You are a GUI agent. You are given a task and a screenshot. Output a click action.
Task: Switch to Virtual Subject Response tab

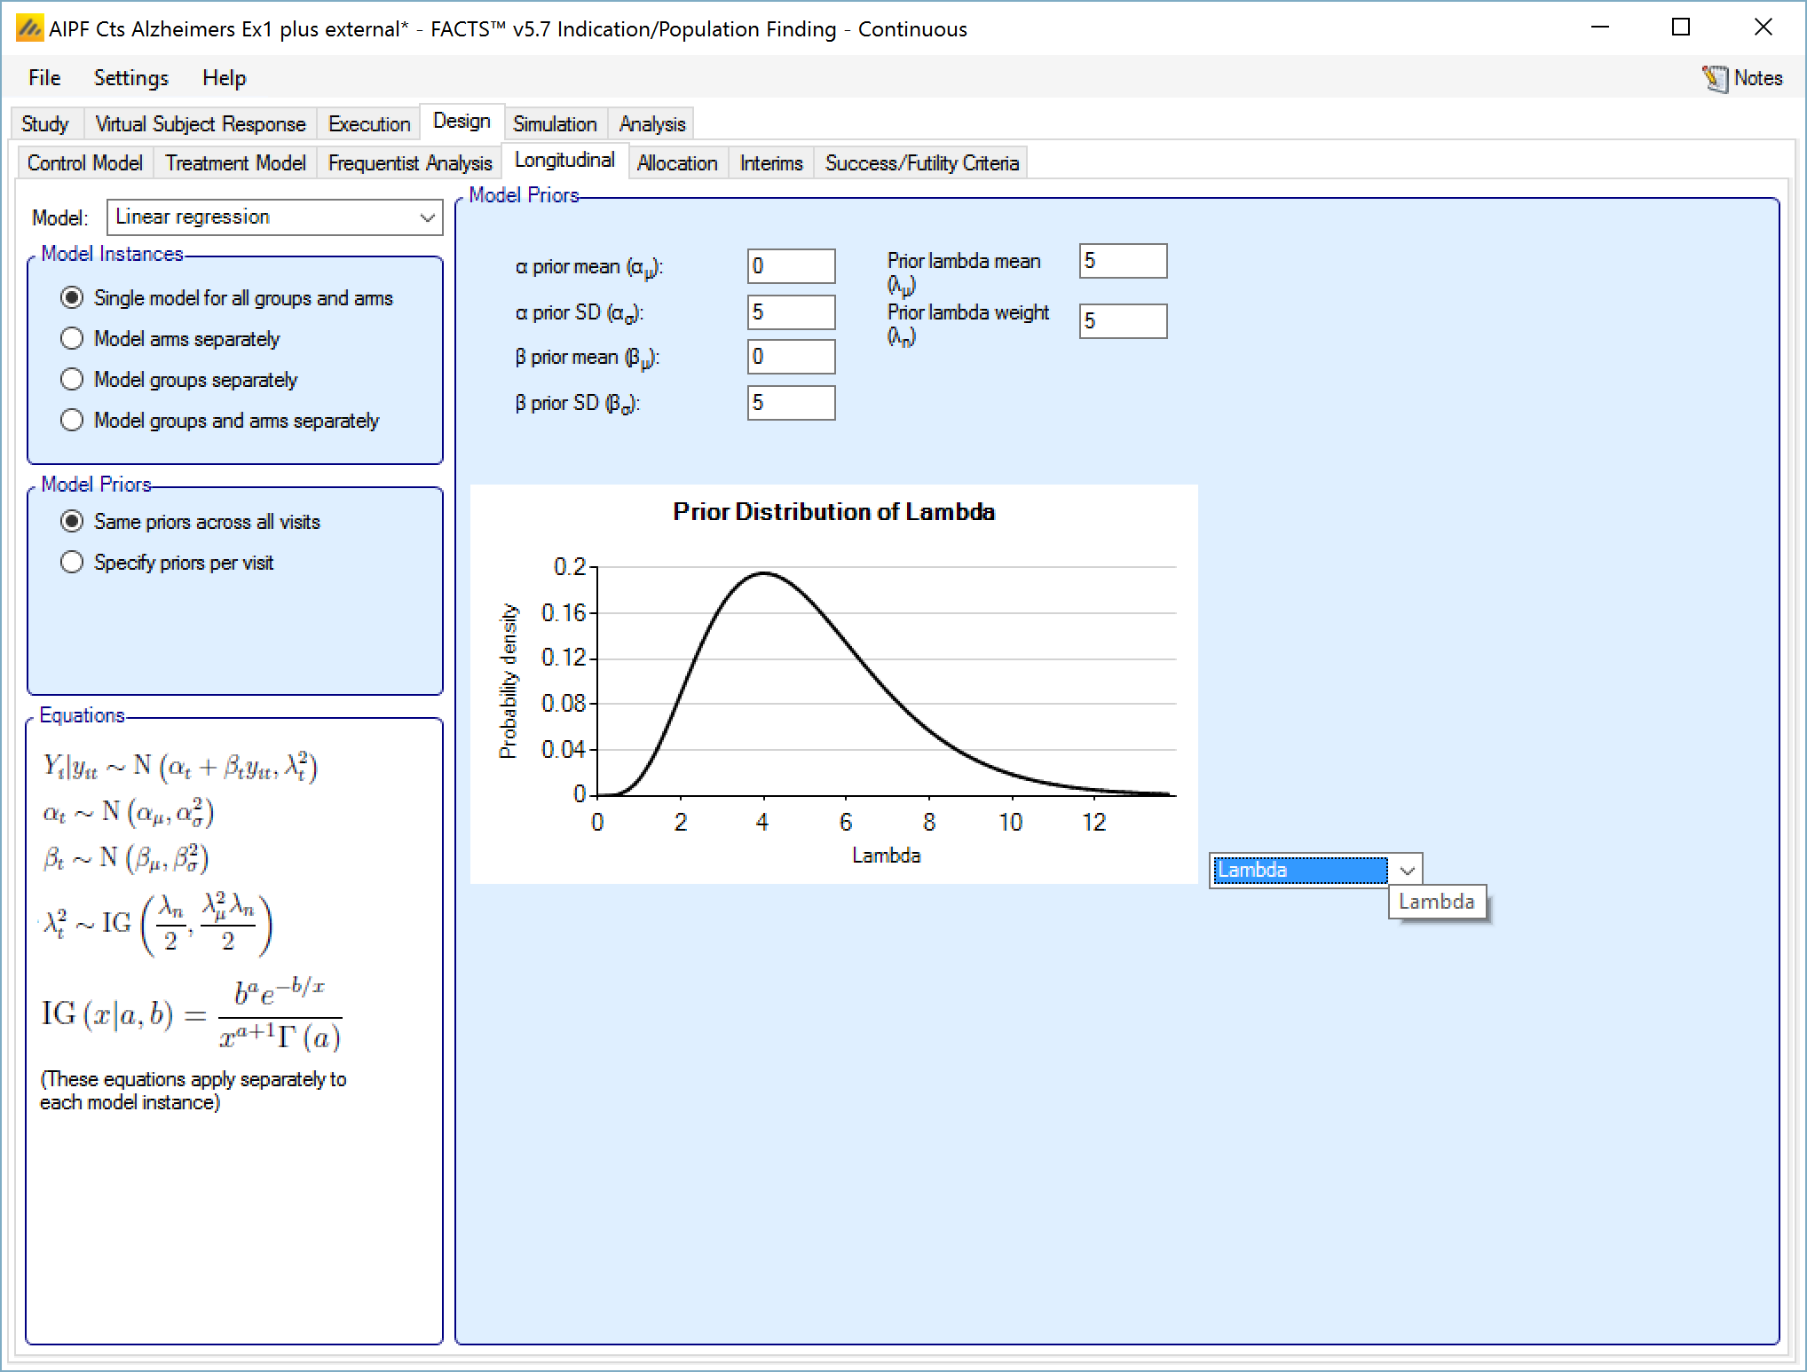point(200,124)
